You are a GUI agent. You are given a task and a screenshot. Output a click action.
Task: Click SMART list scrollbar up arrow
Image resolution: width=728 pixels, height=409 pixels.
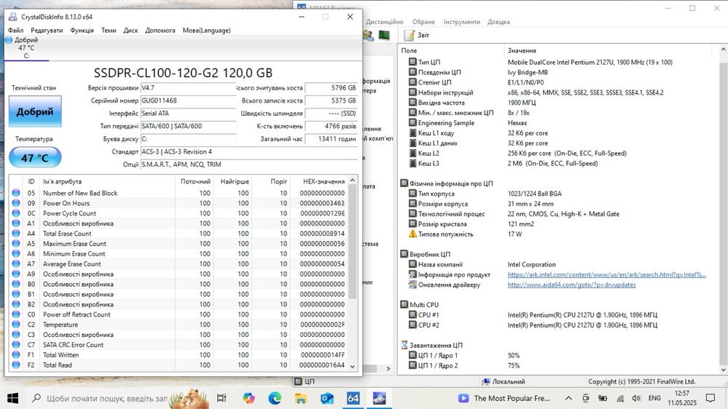pyautogui.click(x=353, y=180)
